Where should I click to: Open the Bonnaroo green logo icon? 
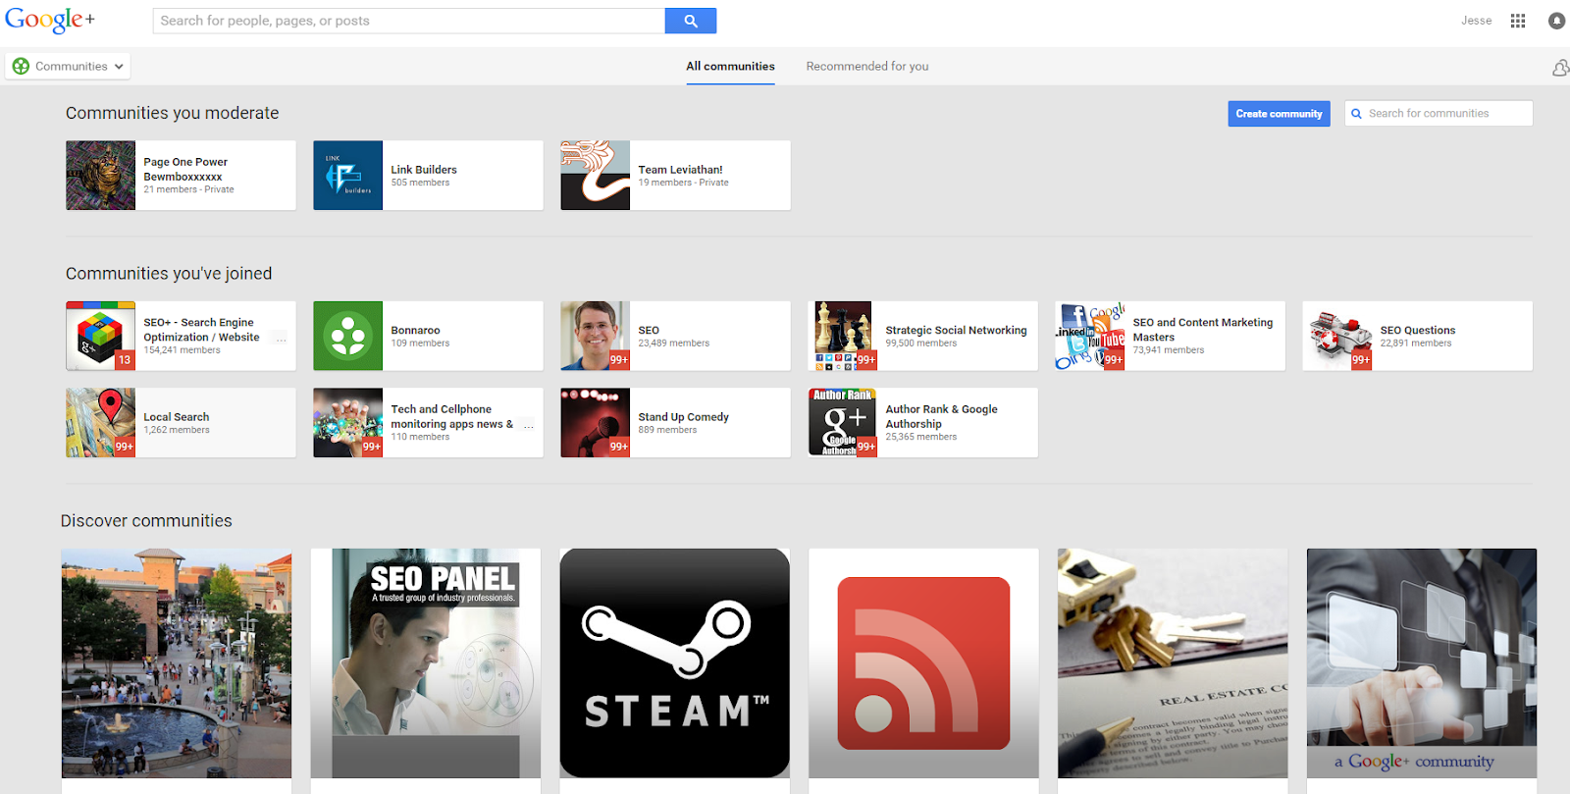[347, 336]
